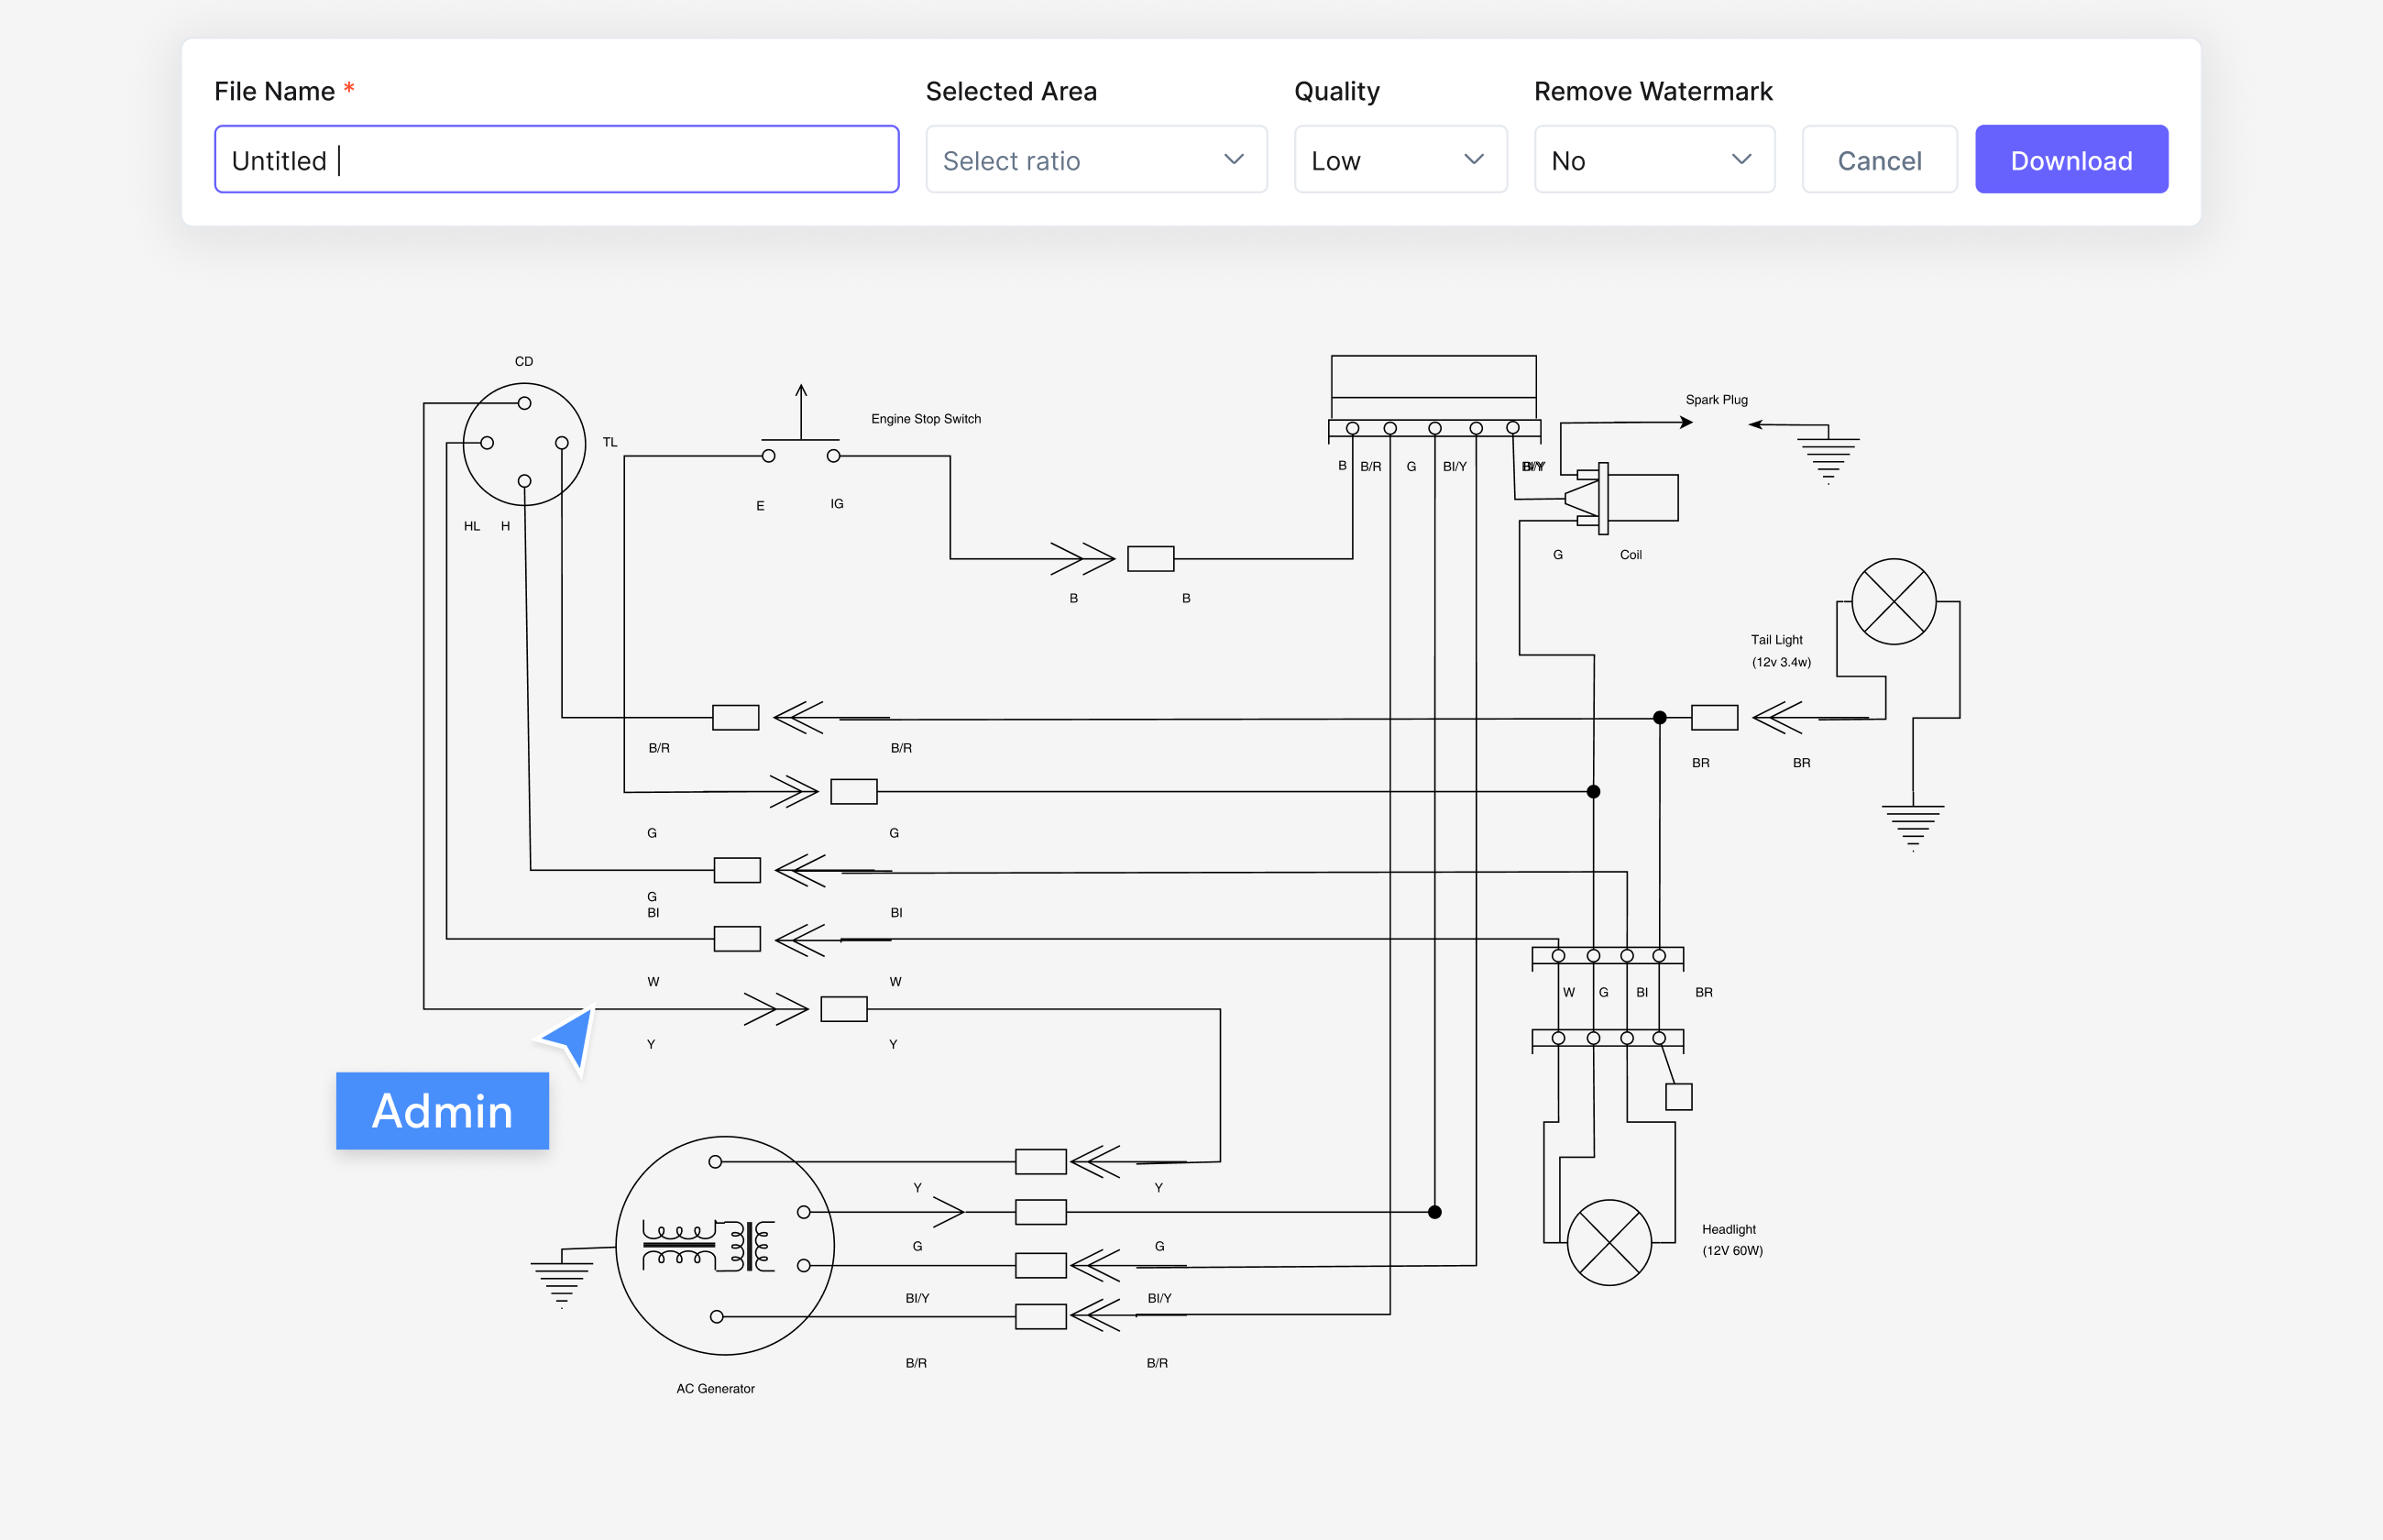
Task: Cancel the download dialog
Action: [1879, 159]
